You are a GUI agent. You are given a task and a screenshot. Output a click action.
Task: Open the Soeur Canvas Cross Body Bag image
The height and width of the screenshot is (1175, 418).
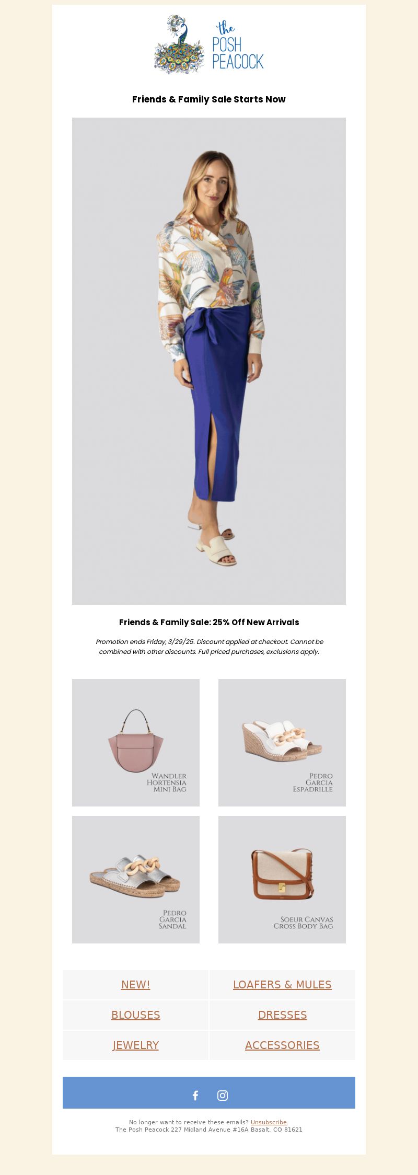tap(282, 879)
